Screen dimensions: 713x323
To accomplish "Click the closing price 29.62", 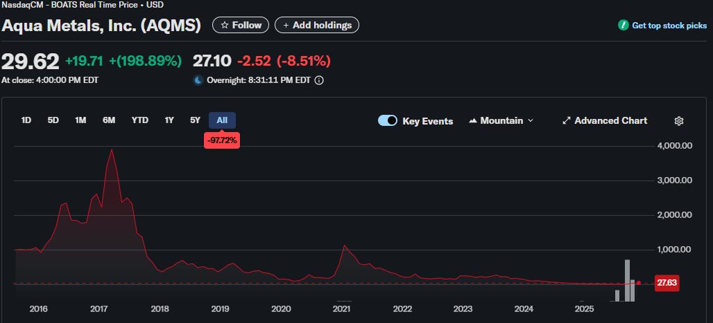I will (x=31, y=62).
